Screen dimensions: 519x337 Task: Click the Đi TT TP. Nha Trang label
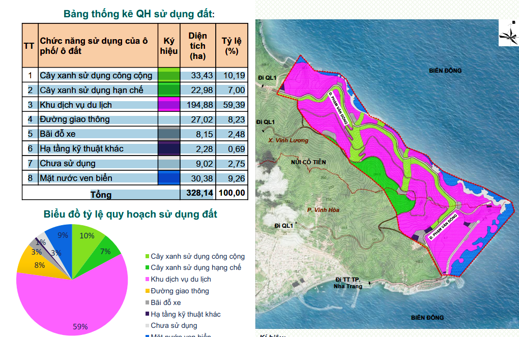(348, 283)
